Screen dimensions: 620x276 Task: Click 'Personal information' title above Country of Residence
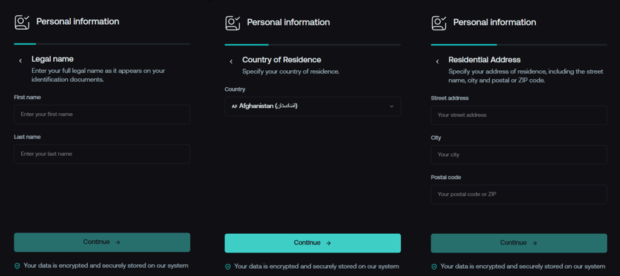click(289, 22)
